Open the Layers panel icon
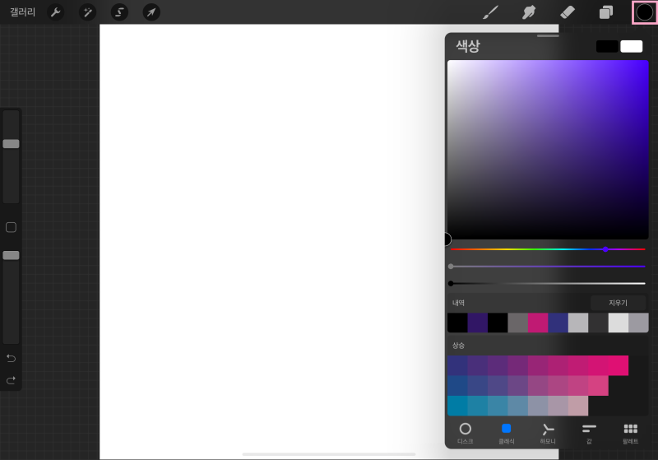 606,12
